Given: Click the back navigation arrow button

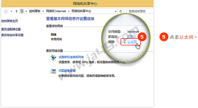Looking at the screenshot, I should point(6,11).
